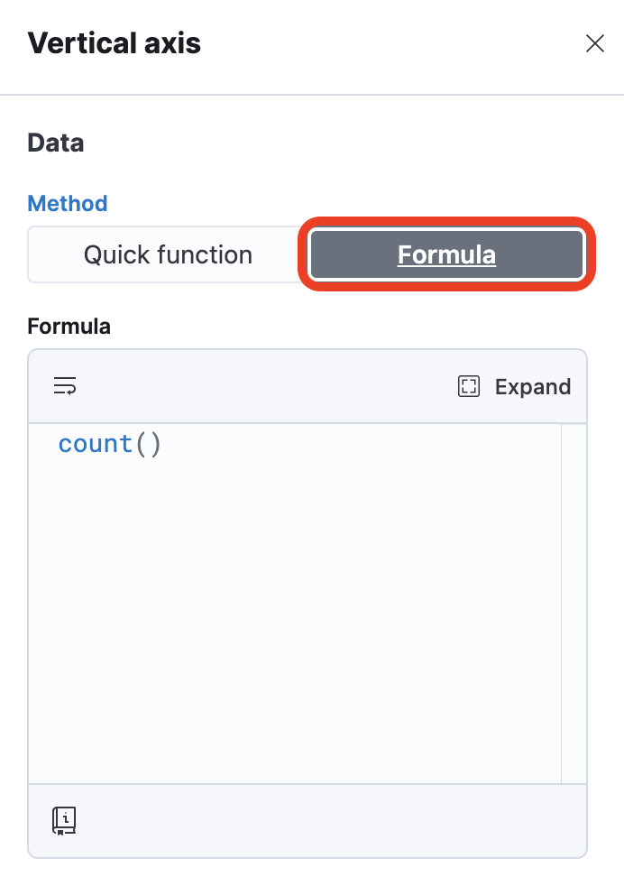Click the underlined Formula text in button
The image size is (624, 886).
(446, 254)
